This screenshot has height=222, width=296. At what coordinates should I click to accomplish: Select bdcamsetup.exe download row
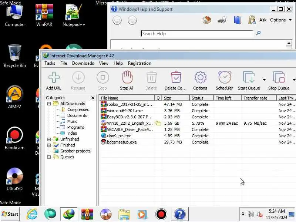197,142
